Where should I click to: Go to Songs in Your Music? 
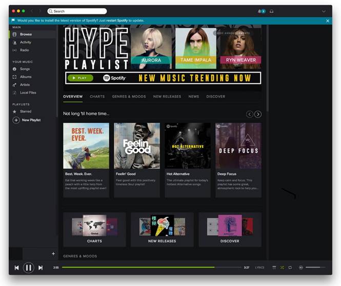tap(25, 69)
